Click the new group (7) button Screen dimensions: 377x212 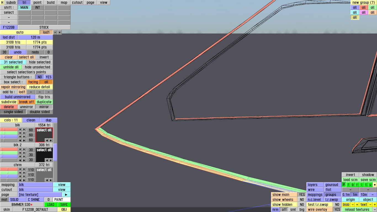pyautogui.click(x=364, y=2)
